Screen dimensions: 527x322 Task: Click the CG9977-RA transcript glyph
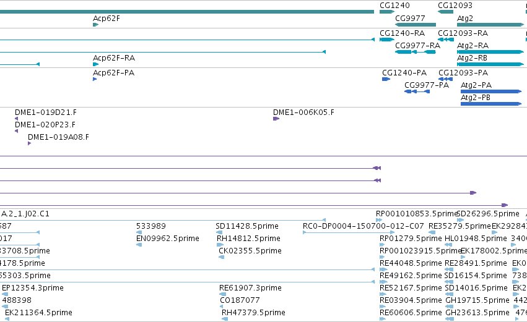pyautogui.click(x=416, y=52)
